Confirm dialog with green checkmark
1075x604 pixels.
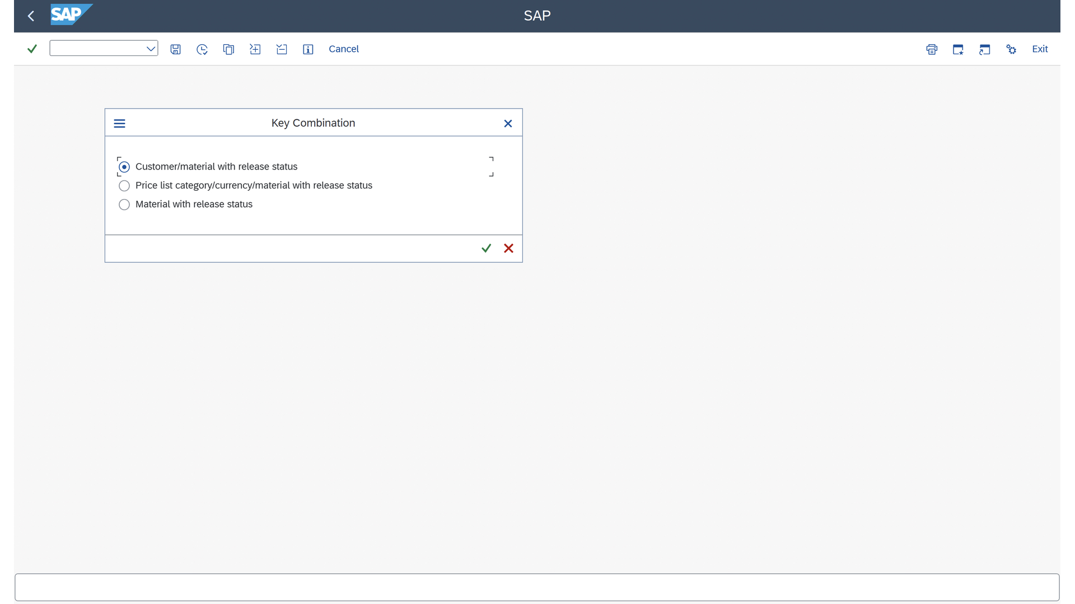pyautogui.click(x=486, y=248)
